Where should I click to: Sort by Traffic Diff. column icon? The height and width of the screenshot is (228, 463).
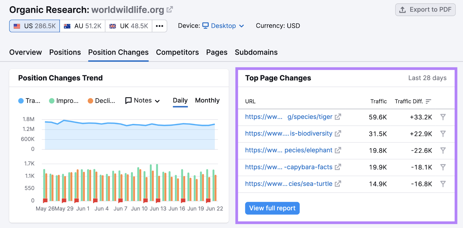(428, 101)
